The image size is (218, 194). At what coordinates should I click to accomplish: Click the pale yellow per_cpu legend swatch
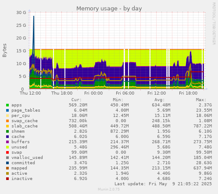(7, 116)
